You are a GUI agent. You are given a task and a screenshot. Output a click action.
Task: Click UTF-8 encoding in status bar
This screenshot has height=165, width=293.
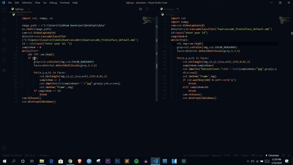tap(227, 155)
